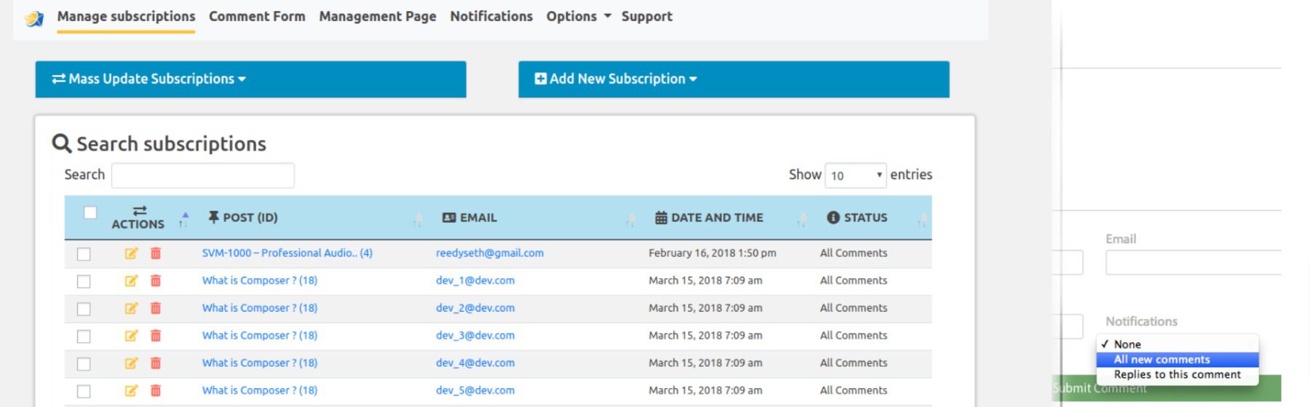Image resolution: width=1310 pixels, height=407 pixels.
Task: Open the Manage subscriptions tab
Action: (126, 16)
